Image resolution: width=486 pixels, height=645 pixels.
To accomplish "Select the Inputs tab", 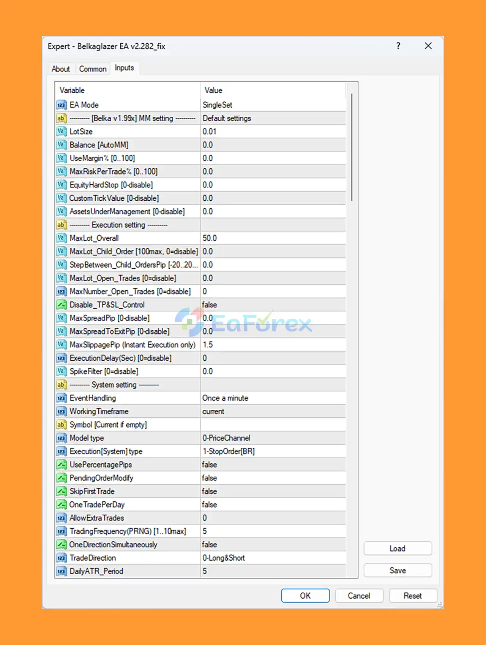I will point(125,68).
